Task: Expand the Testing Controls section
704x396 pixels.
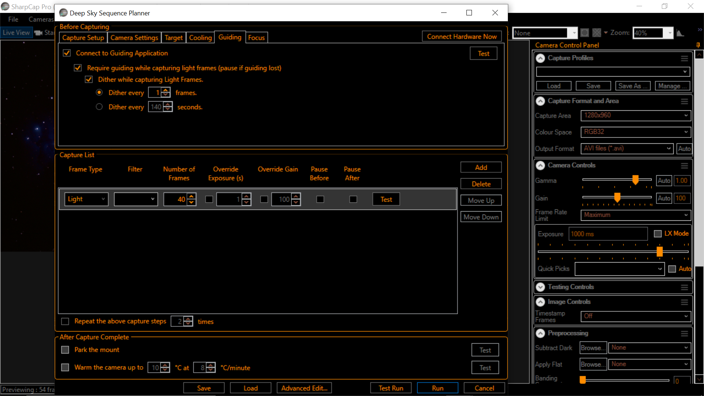Action: point(540,287)
